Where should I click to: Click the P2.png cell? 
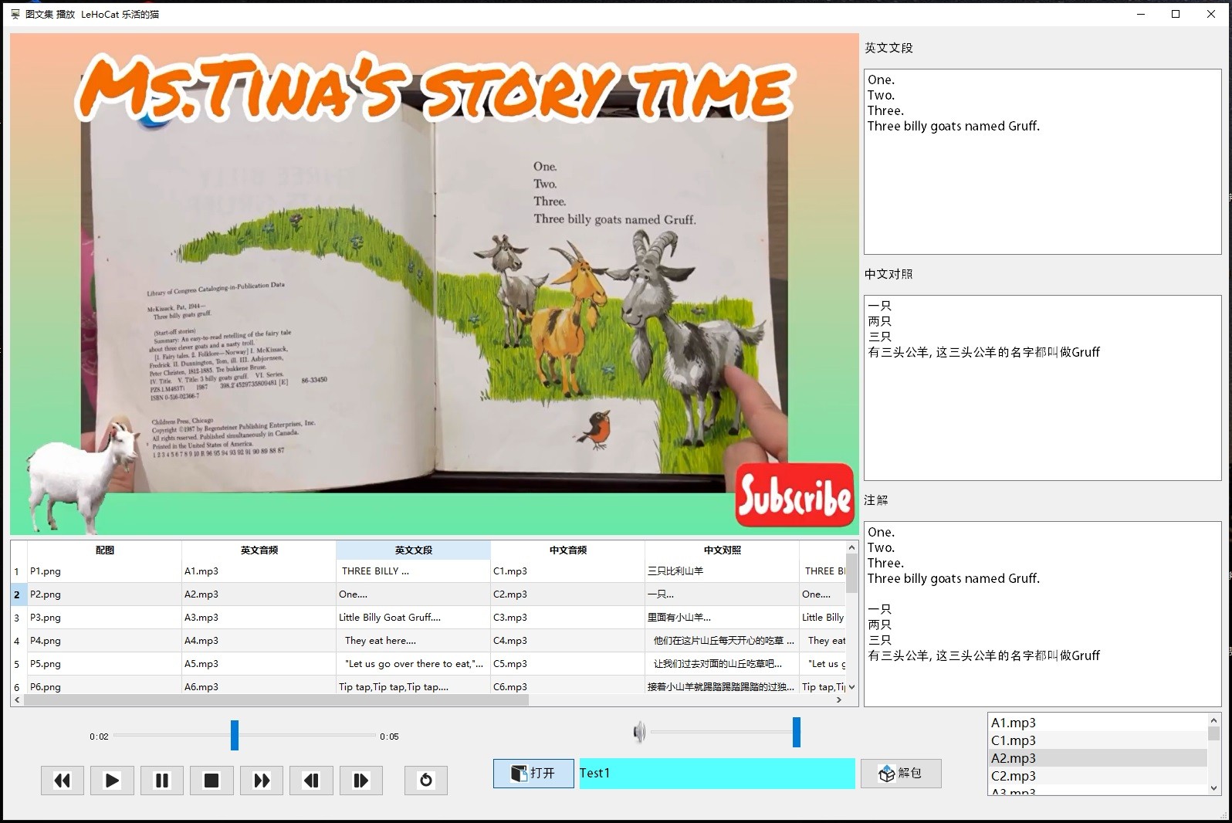coord(104,594)
